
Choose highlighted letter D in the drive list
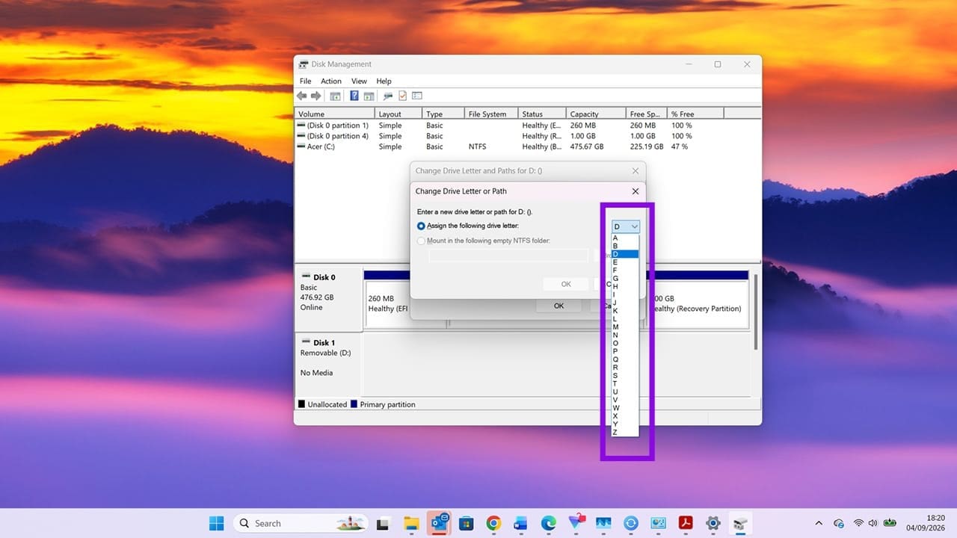click(625, 254)
